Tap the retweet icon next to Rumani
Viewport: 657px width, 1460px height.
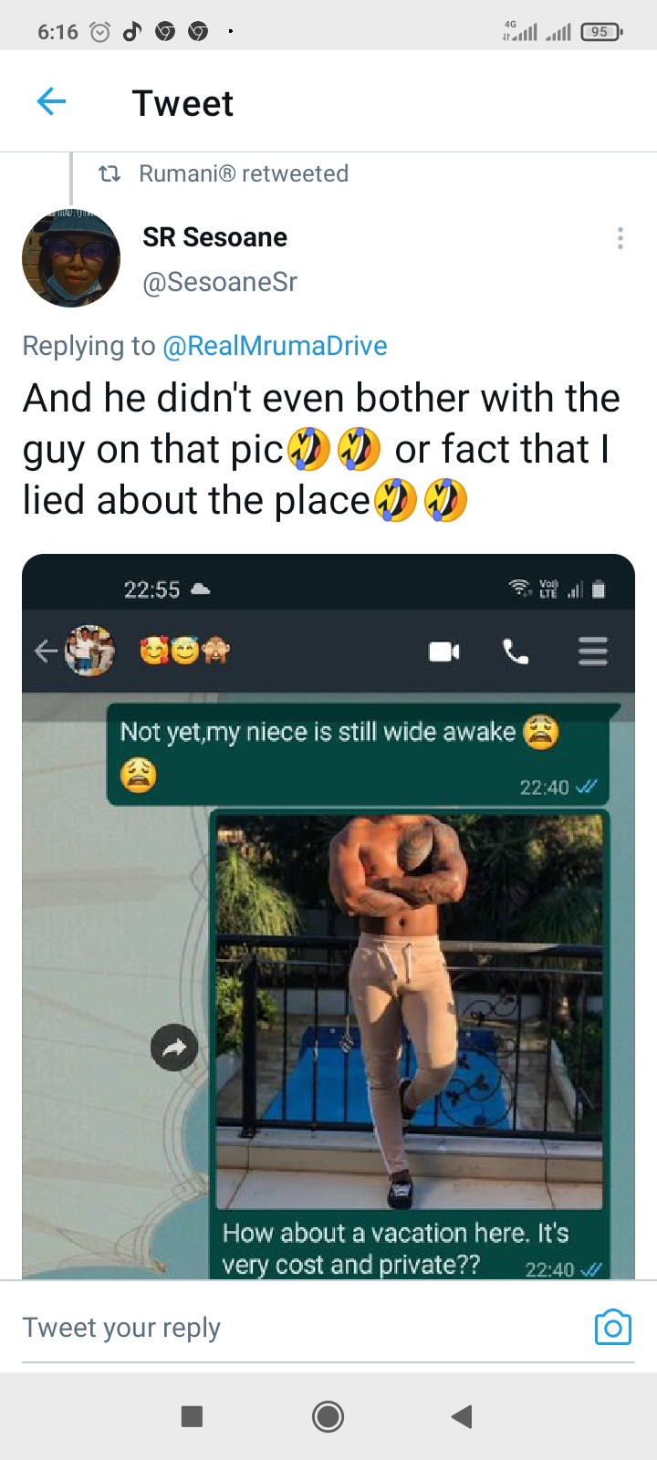(109, 173)
